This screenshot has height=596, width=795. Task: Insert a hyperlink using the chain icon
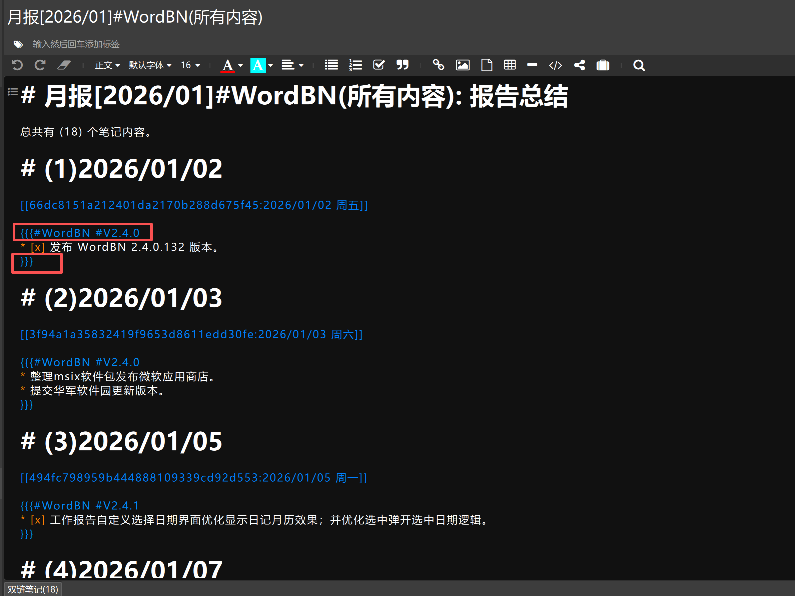[x=438, y=65]
